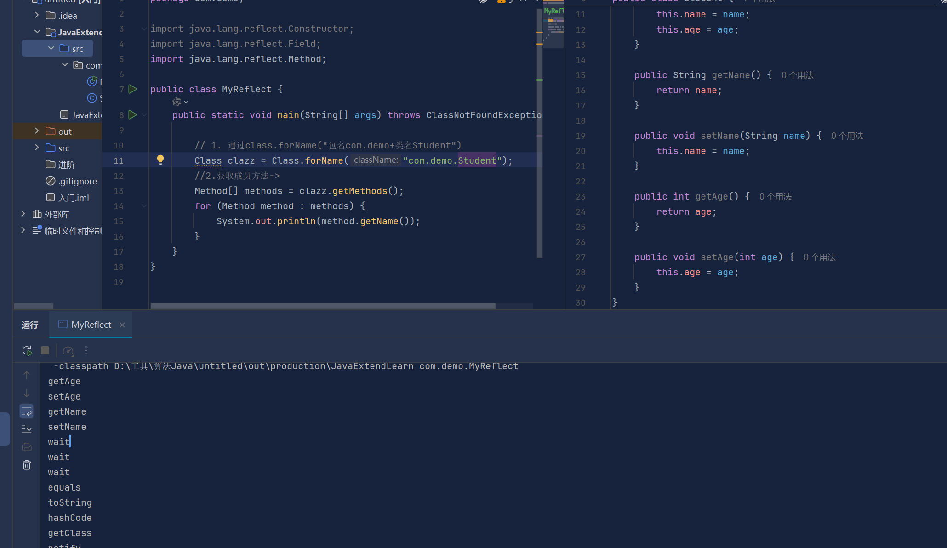The width and height of the screenshot is (947, 548).
Task: Click "toString" in the console output
Action: [x=70, y=502]
